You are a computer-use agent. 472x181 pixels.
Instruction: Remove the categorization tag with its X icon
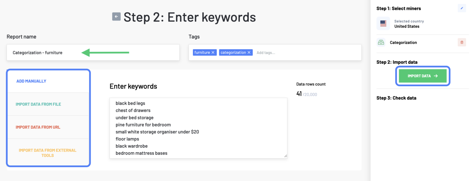[x=249, y=52]
